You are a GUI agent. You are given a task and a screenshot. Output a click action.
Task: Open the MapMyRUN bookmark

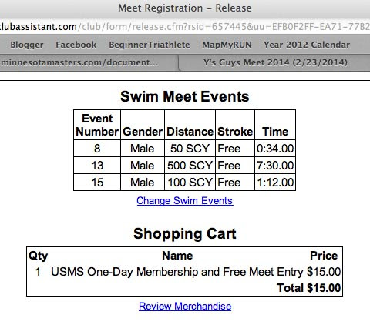(227, 45)
